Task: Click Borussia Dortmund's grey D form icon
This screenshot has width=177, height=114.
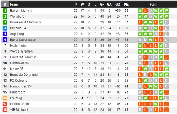Action: [145, 75]
